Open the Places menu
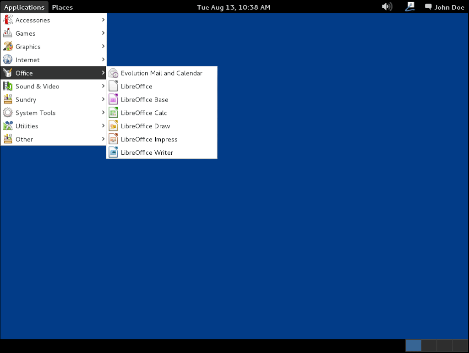 coord(62,7)
